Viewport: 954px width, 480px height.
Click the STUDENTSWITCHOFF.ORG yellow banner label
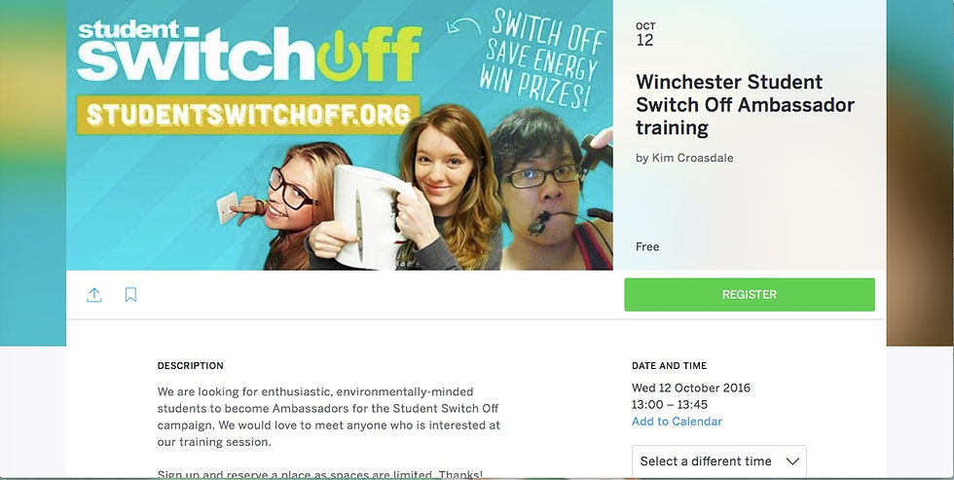pos(247,114)
